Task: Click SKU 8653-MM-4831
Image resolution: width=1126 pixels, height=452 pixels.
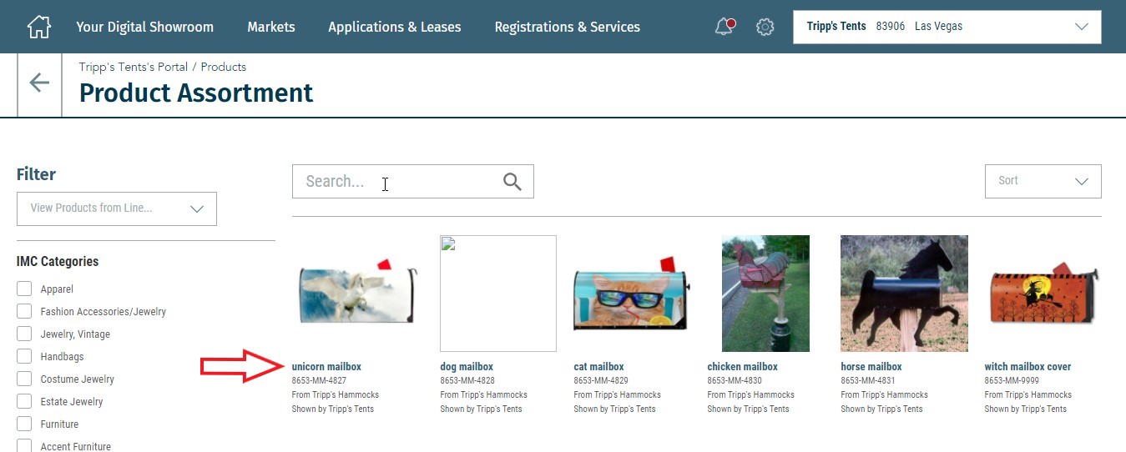Action: [868, 381]
